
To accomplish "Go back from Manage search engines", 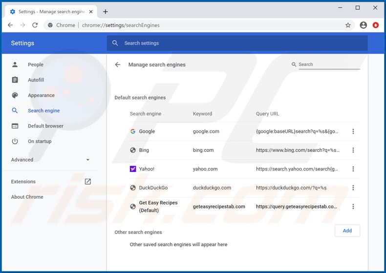I will [x=118, y=64].
